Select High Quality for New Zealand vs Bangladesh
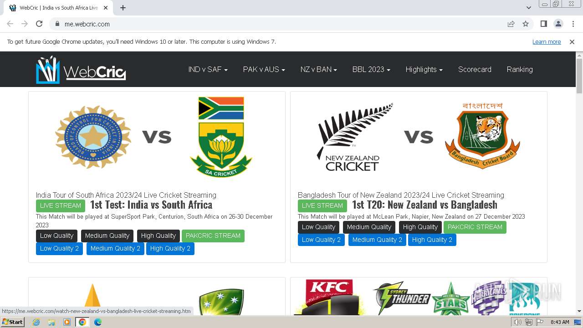 [420, 227]
